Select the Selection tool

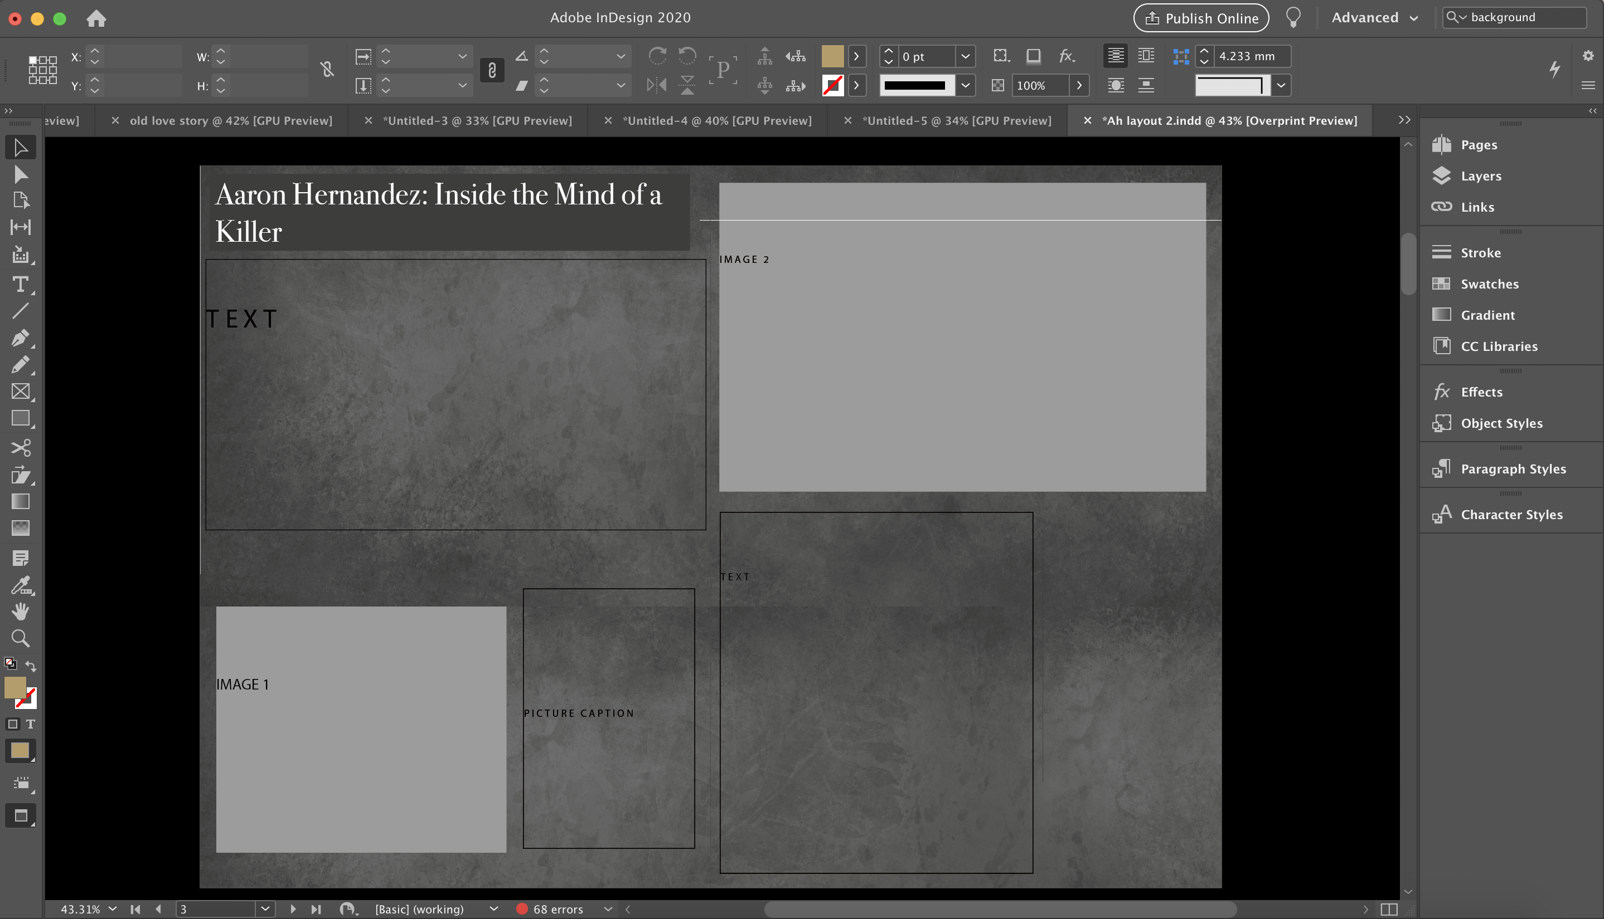click(x=20, y=147)
